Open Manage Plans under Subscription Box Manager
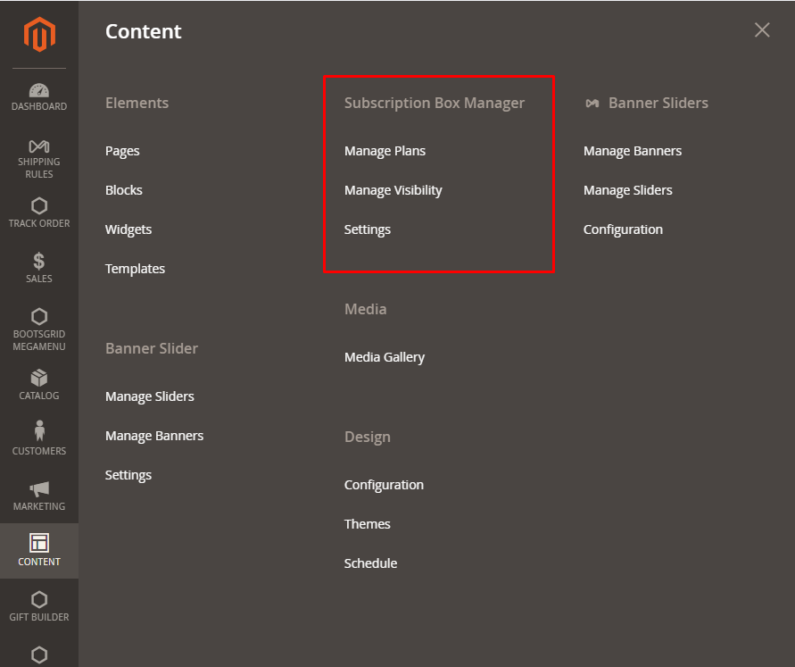 [385, 151]
